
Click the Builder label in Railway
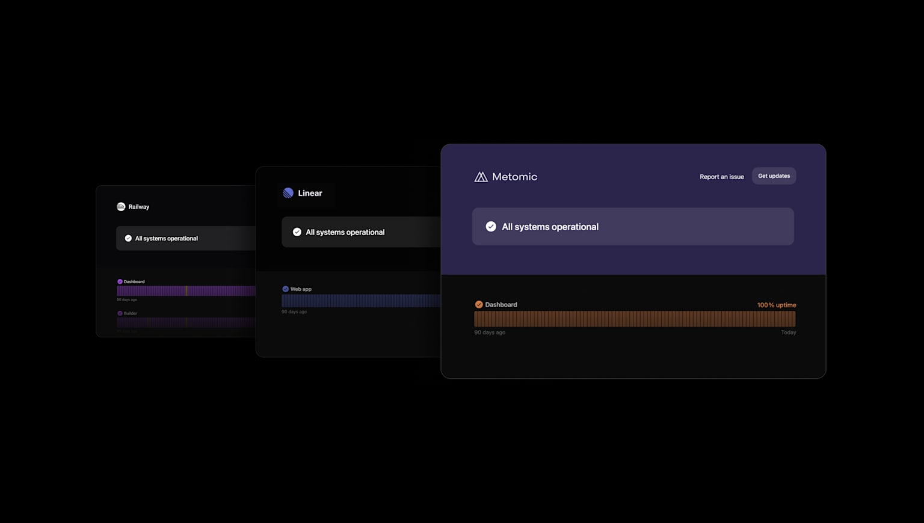(131, 313)
